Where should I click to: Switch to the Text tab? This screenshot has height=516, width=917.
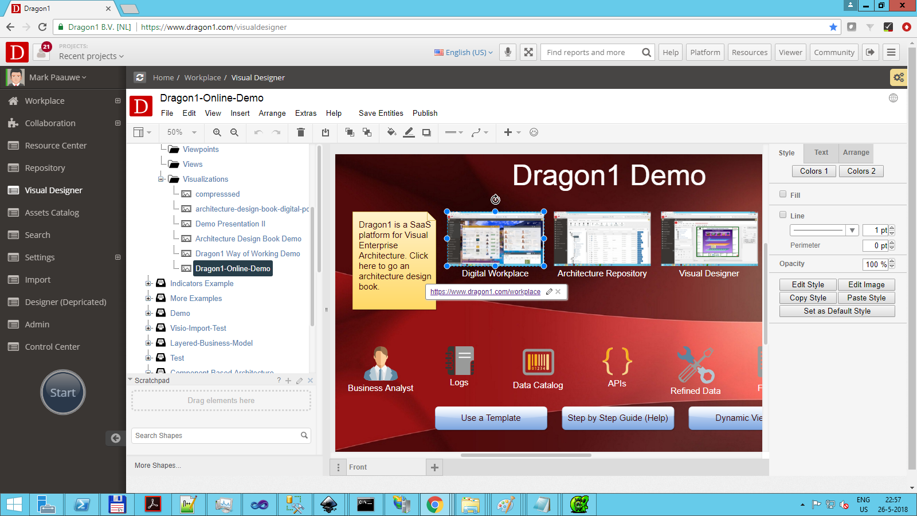point(821,153)
